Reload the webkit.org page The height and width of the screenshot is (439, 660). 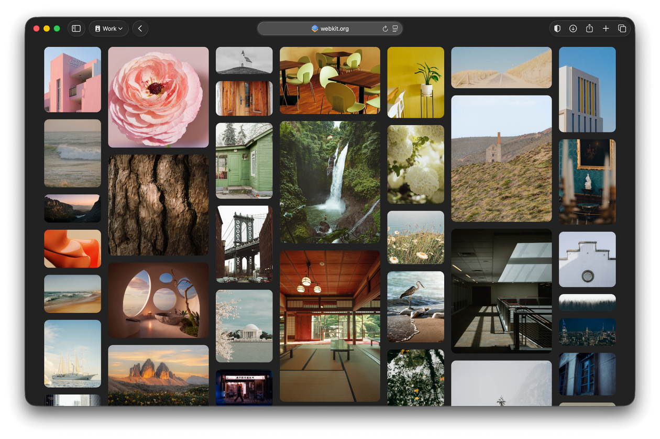point(385,29)
